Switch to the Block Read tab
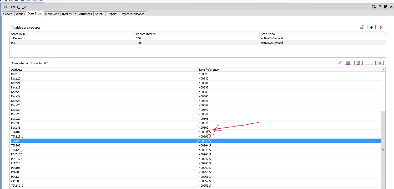The height and width of the screenshot is (189, 394). (52, 14)
